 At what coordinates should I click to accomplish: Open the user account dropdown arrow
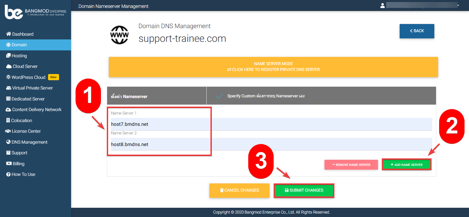(x=458, y=5)
